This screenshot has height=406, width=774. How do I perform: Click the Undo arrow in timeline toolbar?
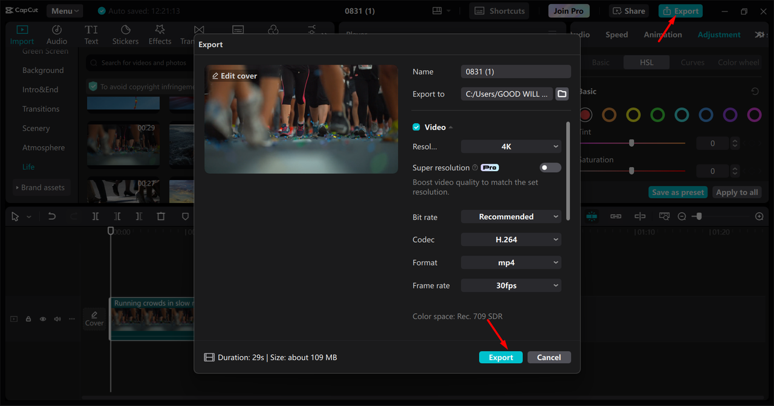tap(52, 216)
